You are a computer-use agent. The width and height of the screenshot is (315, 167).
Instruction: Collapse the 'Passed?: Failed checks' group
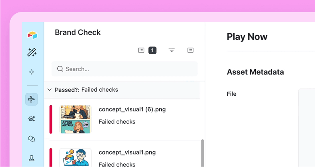pyautogui.click(x=50, y=90)
